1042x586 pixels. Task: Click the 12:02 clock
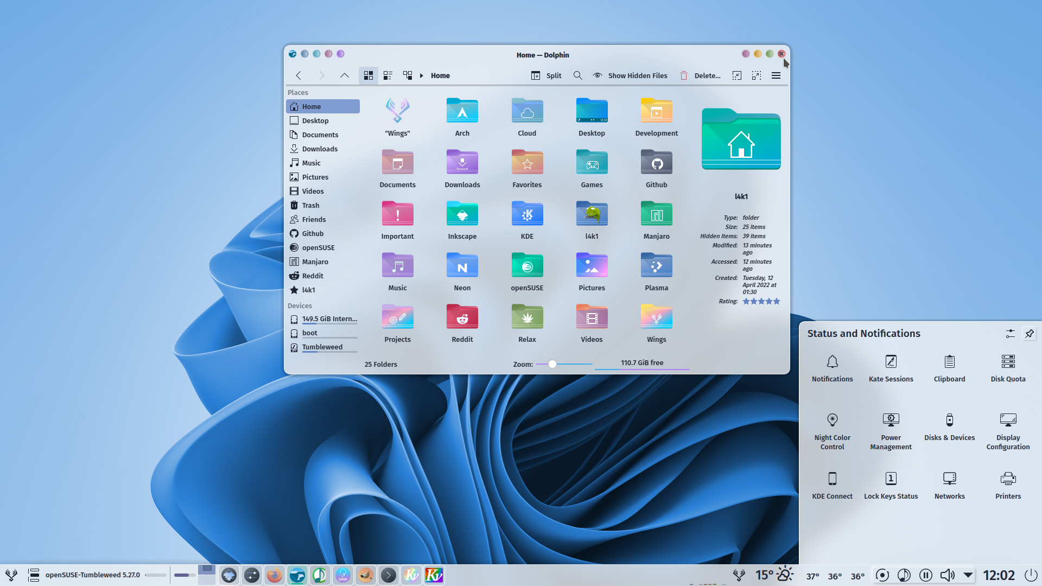(x=999, y=575)
